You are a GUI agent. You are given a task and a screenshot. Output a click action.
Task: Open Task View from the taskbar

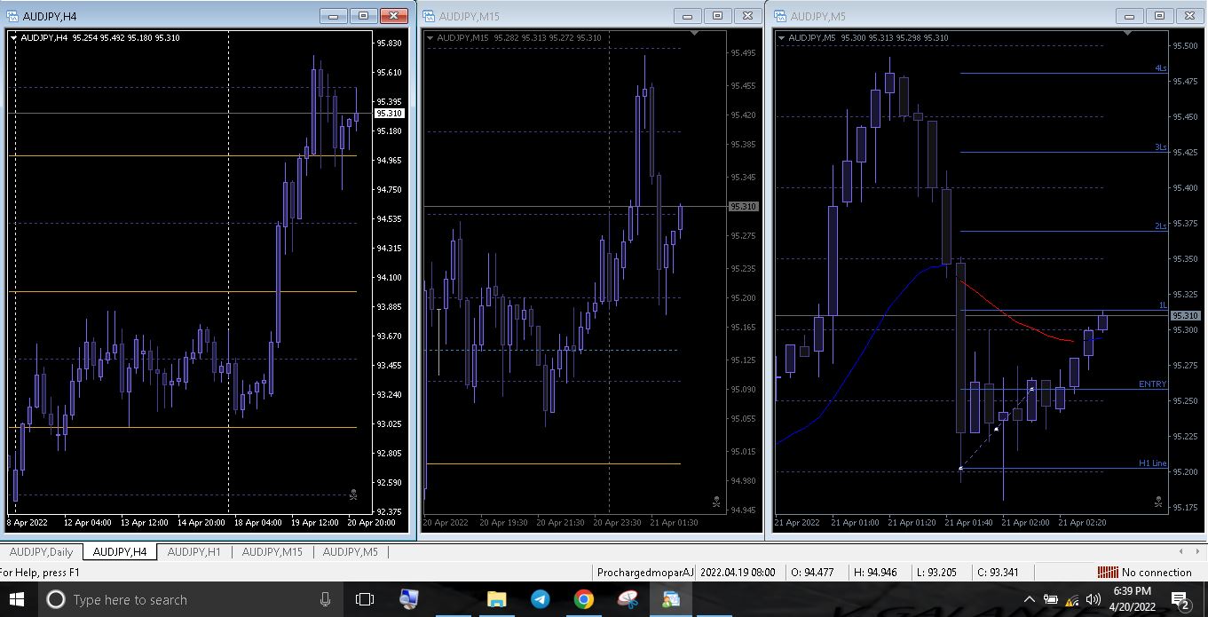(365, 600)
